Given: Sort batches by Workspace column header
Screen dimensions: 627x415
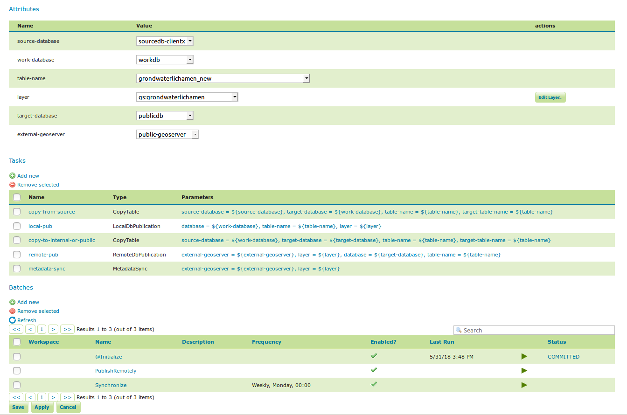Looking at the screenshot, I should tap(43, 342).
